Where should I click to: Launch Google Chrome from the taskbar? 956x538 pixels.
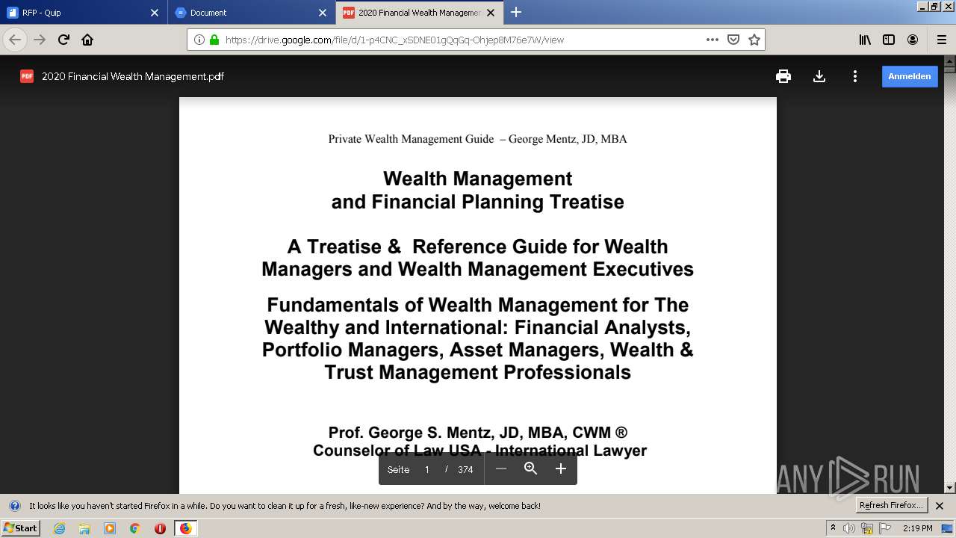tap(134, 528)
